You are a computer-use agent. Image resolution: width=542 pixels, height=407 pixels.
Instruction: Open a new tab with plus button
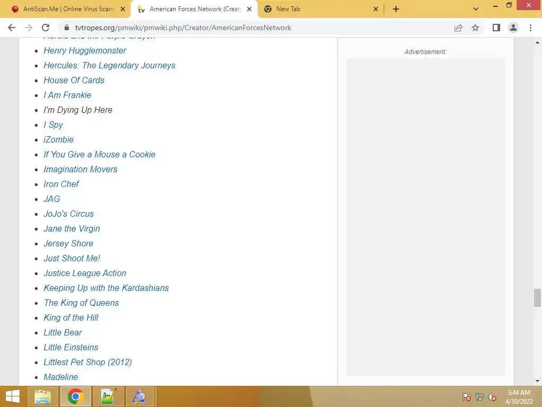tap(396, 9)
